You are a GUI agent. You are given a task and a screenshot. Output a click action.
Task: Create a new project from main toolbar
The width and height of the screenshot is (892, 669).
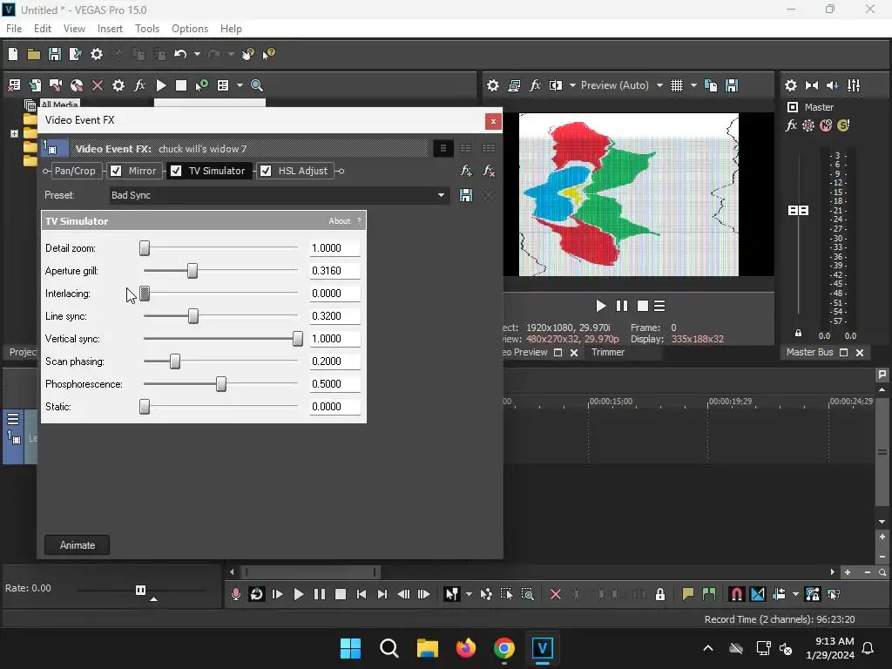pyautogui.click(x=13, y=54)
